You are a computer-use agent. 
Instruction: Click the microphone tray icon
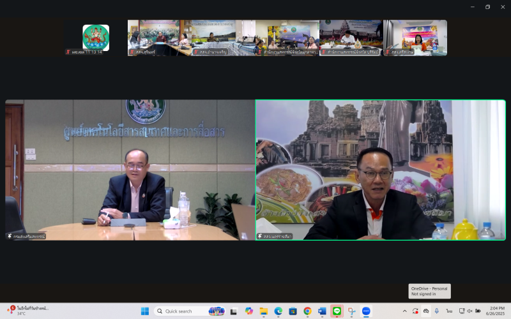[x=437, y=311]
